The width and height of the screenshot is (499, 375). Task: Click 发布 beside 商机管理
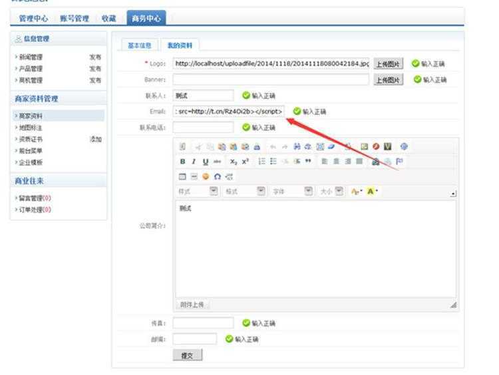pos(95,80)
